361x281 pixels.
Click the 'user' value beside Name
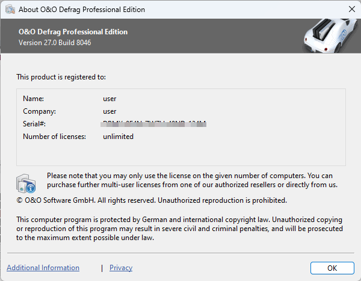click(x=110, y=98)
